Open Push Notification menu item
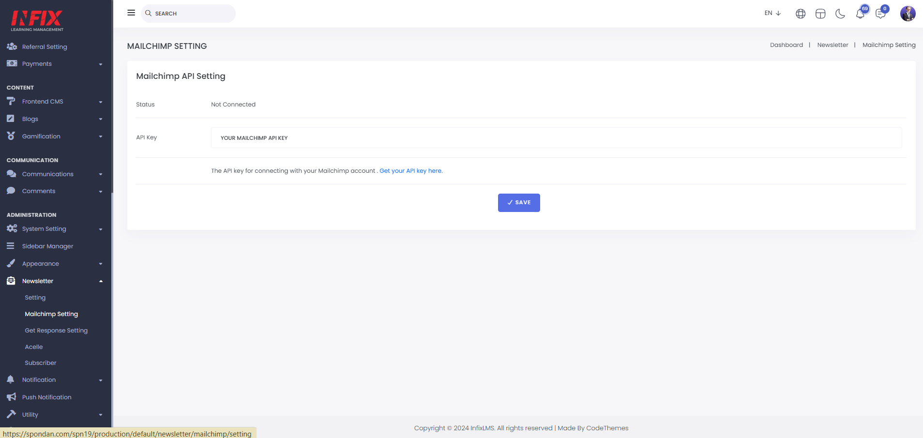Image resolution: width=923 pixels, height=438 pixels. tap(47, 397)
